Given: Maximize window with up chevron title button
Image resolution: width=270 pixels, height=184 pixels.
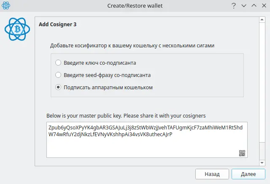Looking at the screenshot, I should tap(254, 5).
